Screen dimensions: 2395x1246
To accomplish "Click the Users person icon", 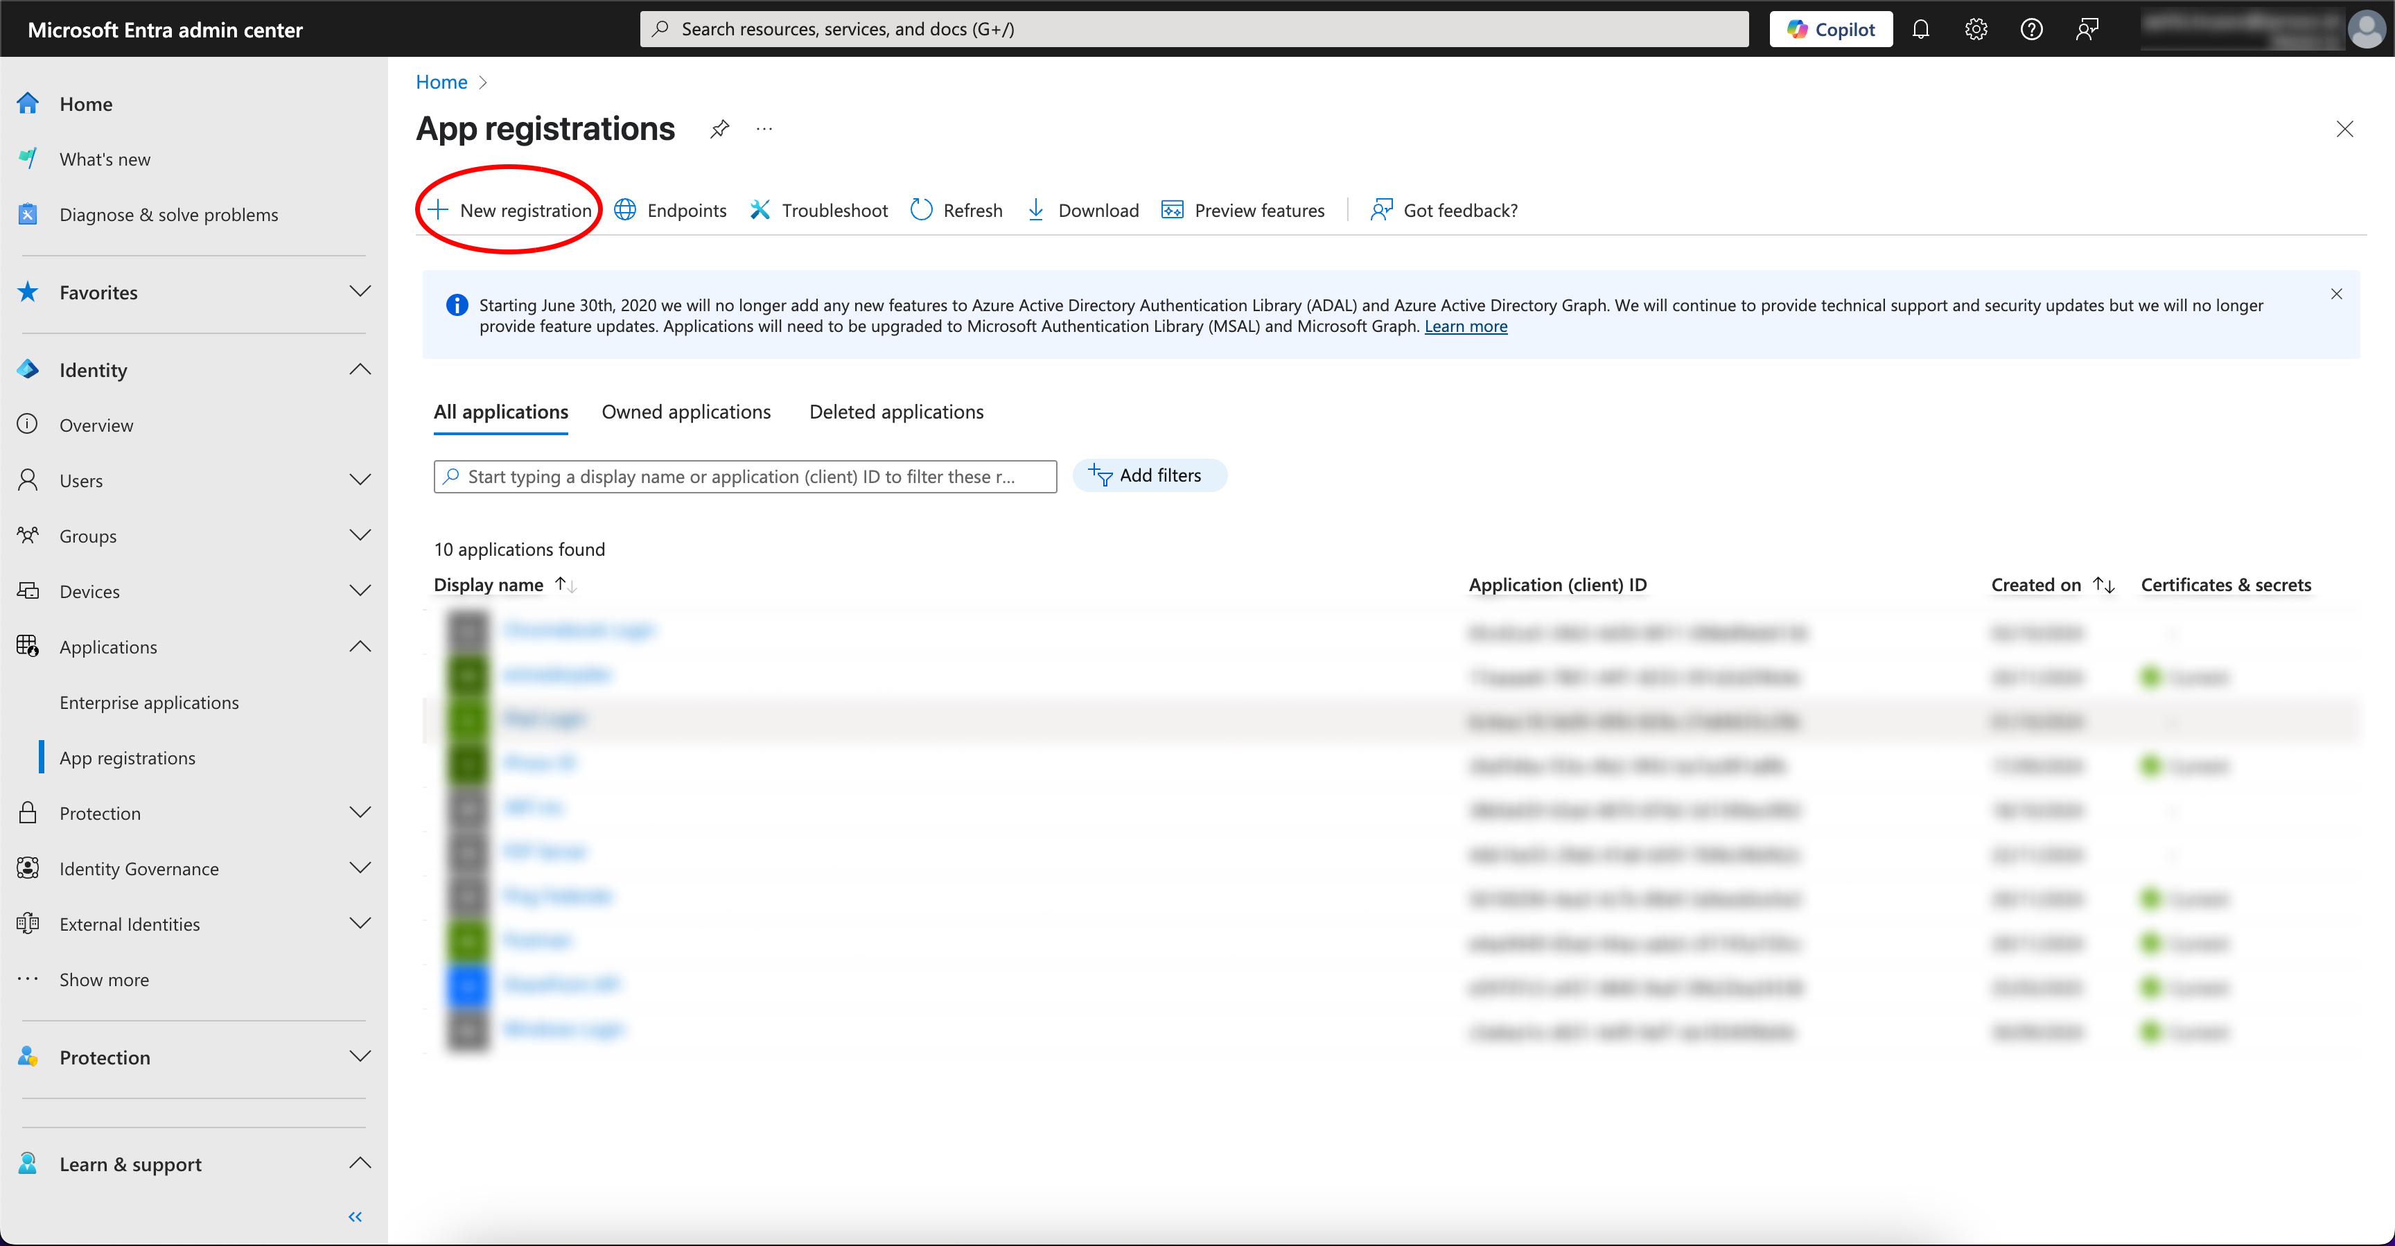I will (x=28, y=480).
